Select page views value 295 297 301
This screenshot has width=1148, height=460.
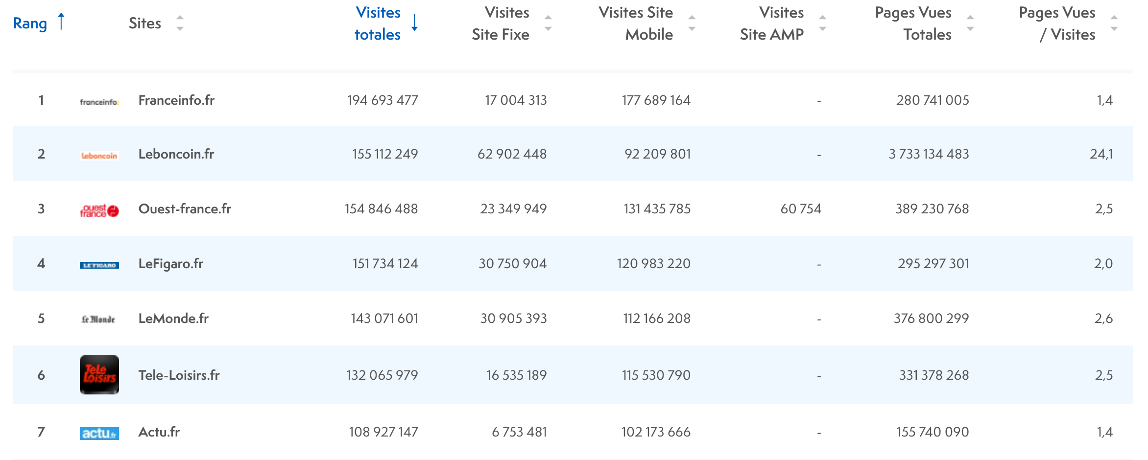[933, 264]
